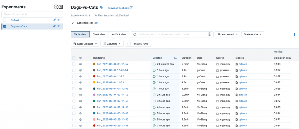This screenshot has height=129, width=299.
Task: Hide run Run_2023-09-04-05-11-57 with eye icon
Action: point(81,64)
